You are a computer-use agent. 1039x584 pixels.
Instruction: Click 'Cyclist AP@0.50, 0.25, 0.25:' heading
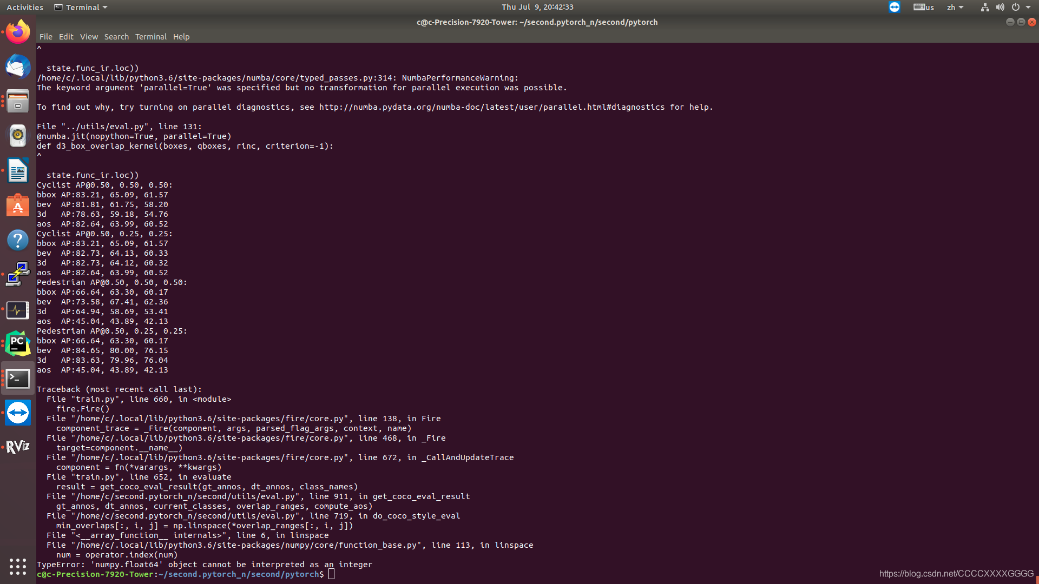(104, 234)
